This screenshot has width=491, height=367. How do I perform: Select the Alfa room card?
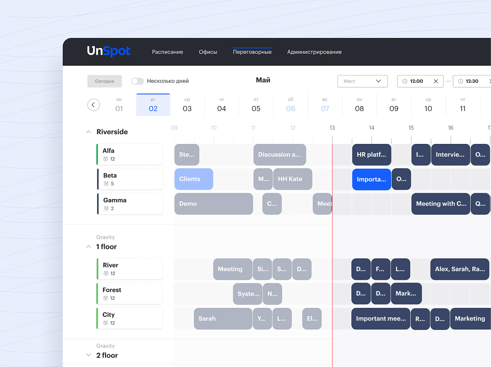pos(129,155)
